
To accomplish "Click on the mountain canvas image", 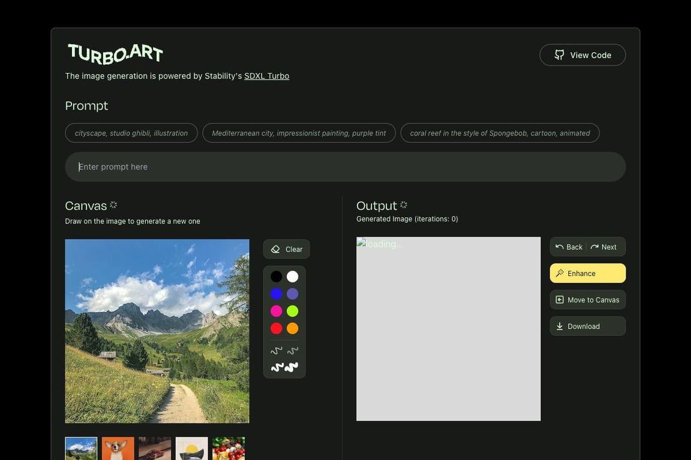I will click(157, 331).
